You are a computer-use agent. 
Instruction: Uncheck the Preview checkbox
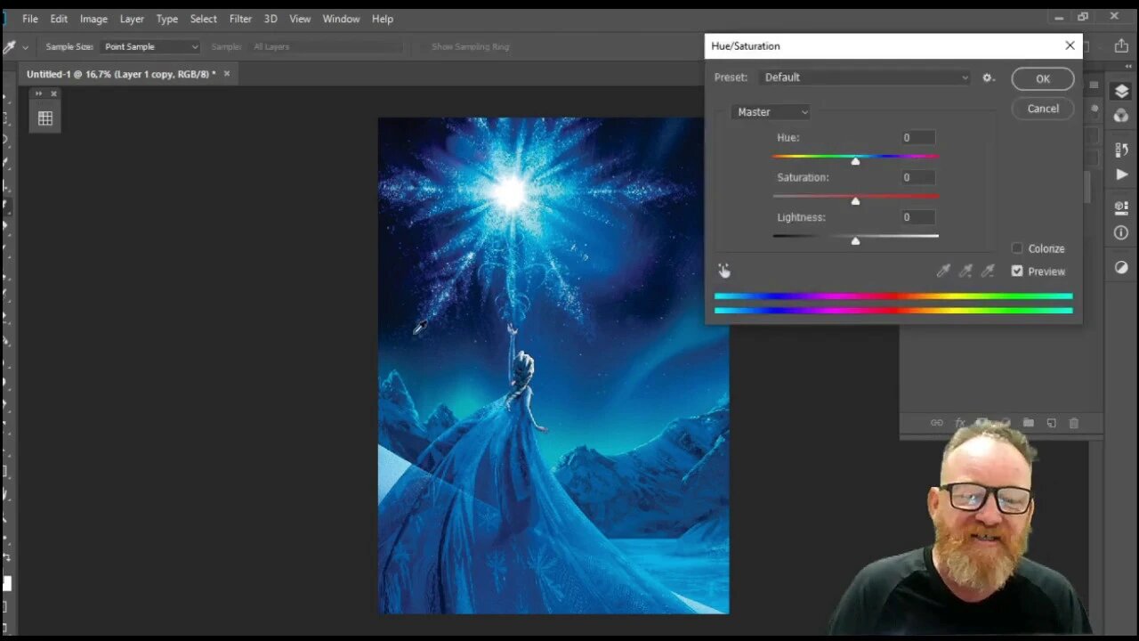pyautogui.click(x=1017, y=272)
